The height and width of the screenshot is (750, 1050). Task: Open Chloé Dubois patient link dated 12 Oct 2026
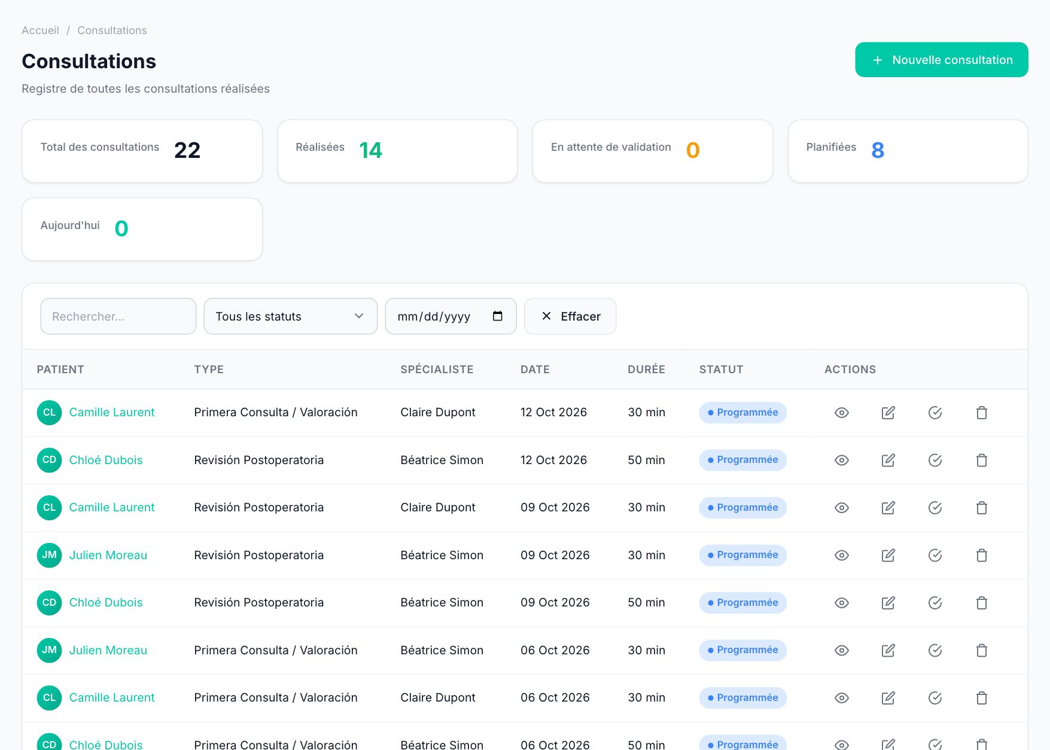[105, 460]
